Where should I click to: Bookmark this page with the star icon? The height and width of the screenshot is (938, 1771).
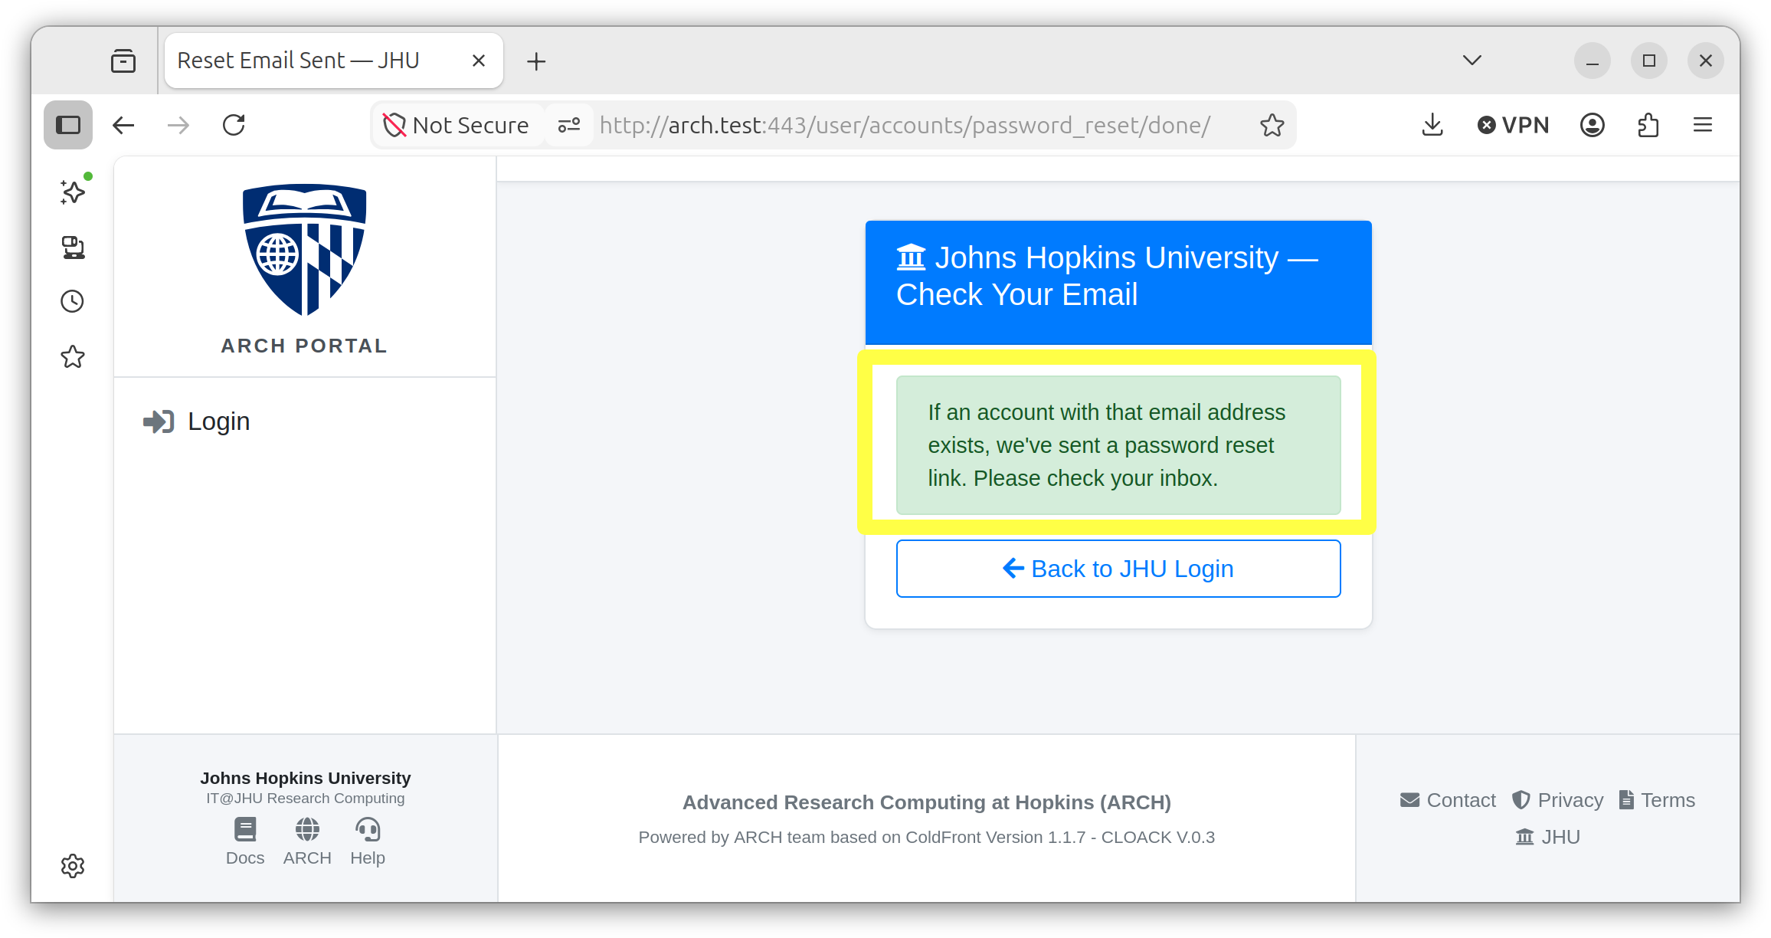(x=1272, y=125)
